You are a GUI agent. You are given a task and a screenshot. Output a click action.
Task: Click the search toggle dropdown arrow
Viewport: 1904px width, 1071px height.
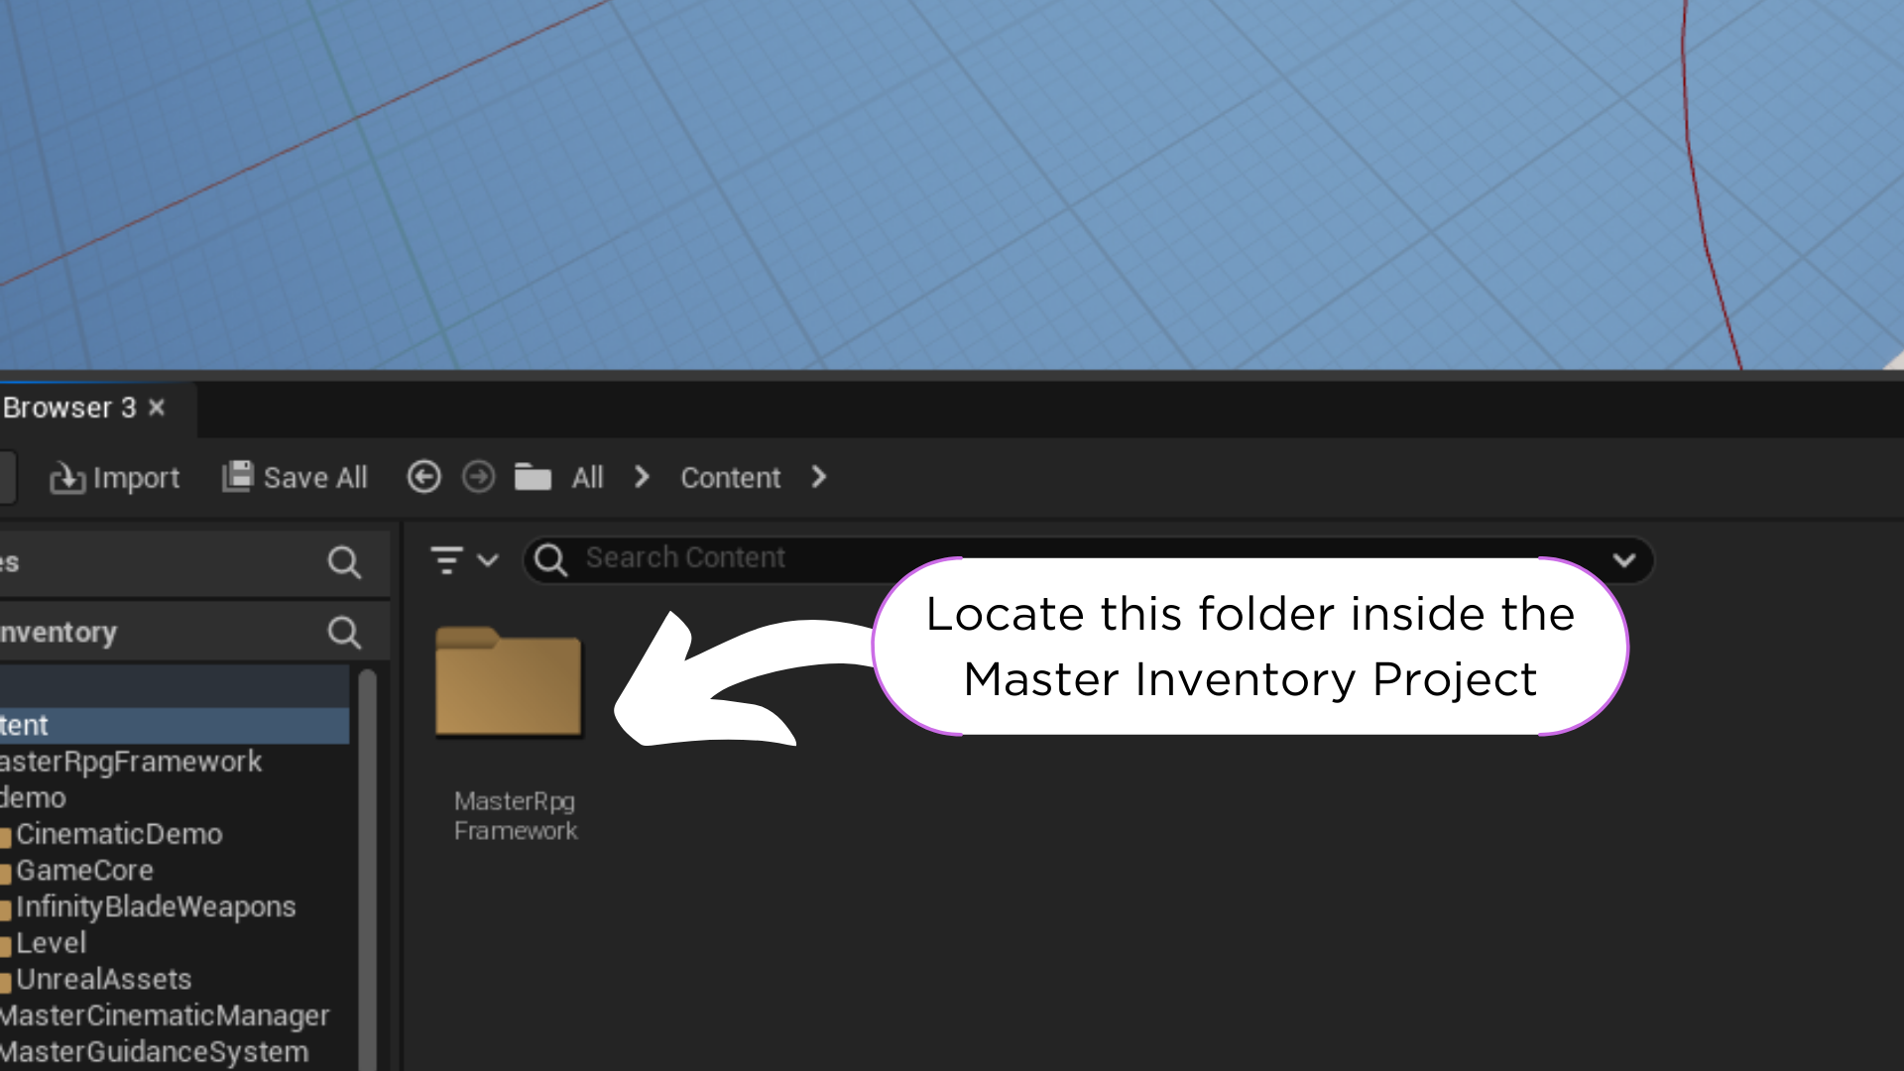tap(1624, 559)
